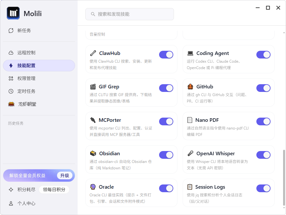Viewport: 286px width, 215px height.
Task: Focus the 搜索和发现技能 search field
Action: point(129,14)
